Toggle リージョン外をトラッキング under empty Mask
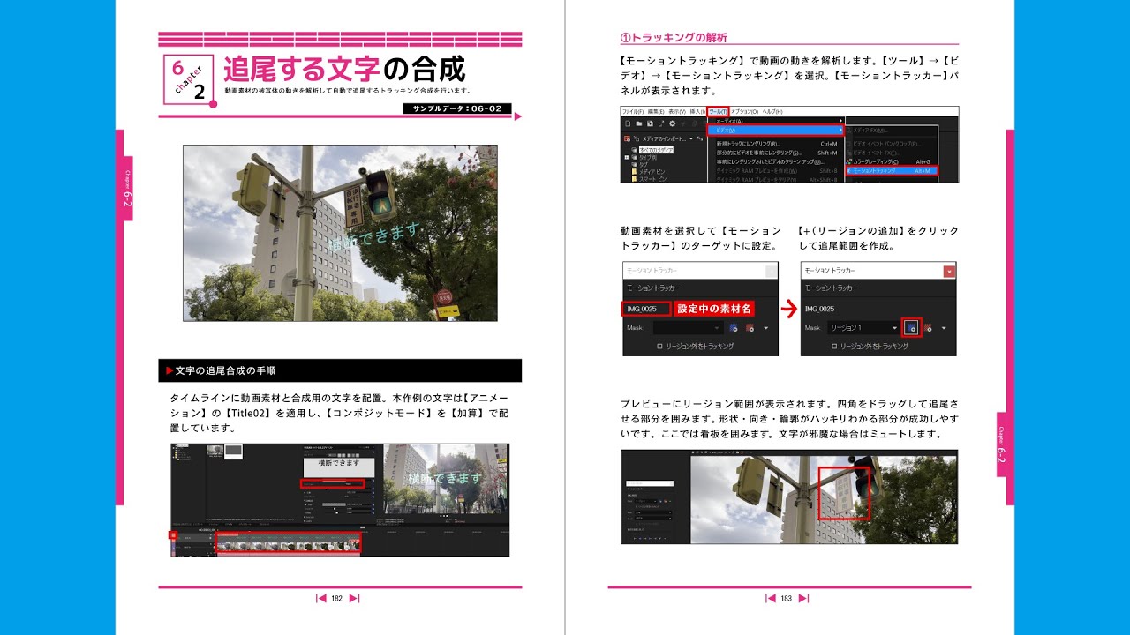This screenshot has height=635, width=1130. pyautogui.click(x=659, y=347)
